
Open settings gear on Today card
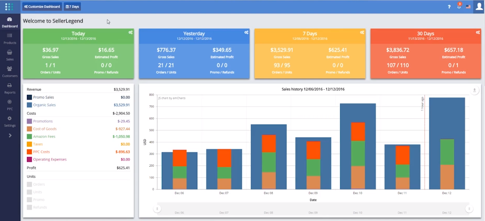[131, 32]
